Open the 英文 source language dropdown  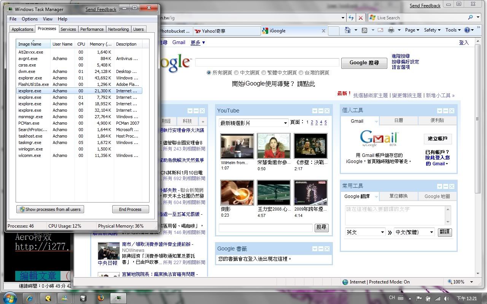(x=365, y=232)
